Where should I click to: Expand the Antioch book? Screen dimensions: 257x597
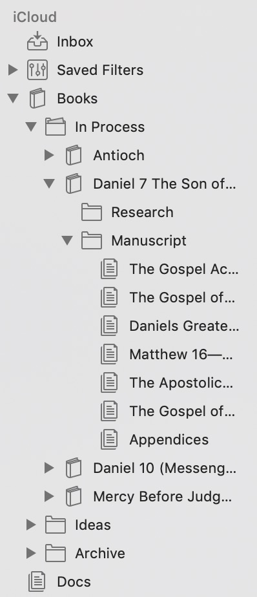coord(49,155)
